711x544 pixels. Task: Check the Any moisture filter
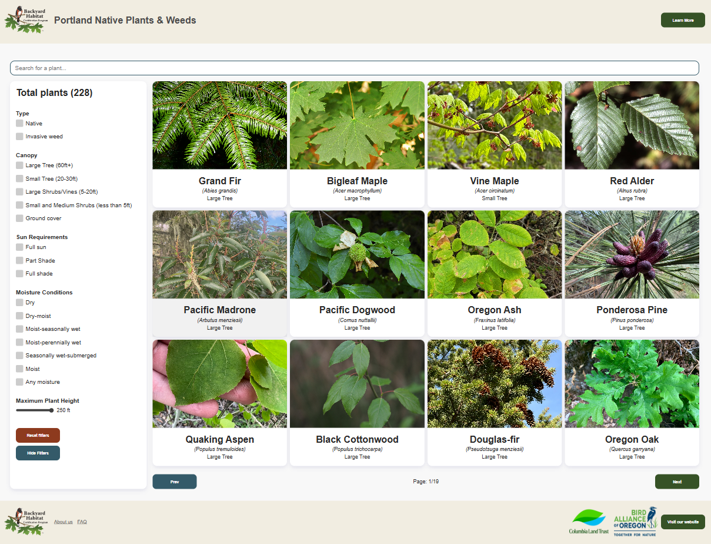19,382
